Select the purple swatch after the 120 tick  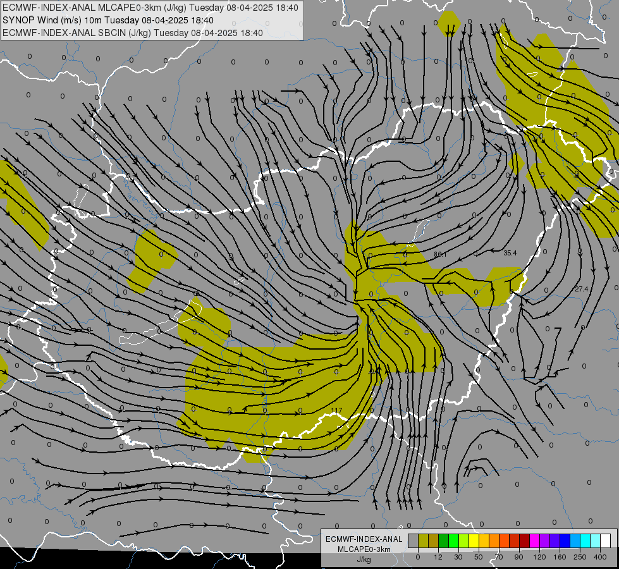tap(545, 541)
